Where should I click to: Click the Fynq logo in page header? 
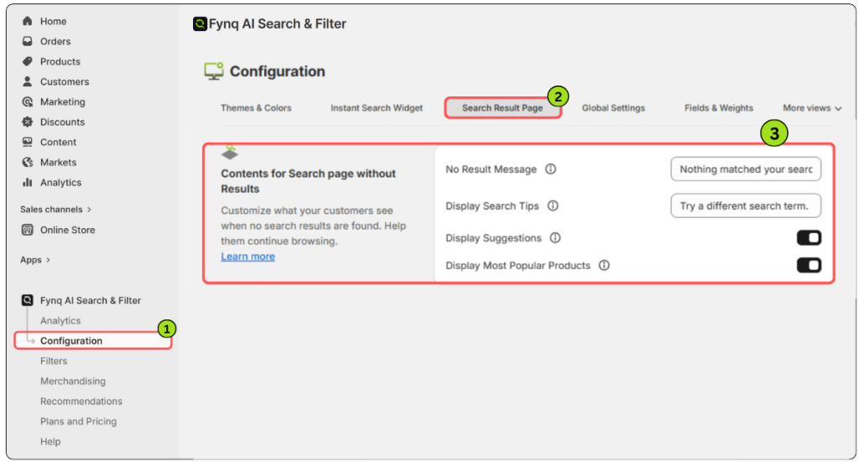coord(200,23)
